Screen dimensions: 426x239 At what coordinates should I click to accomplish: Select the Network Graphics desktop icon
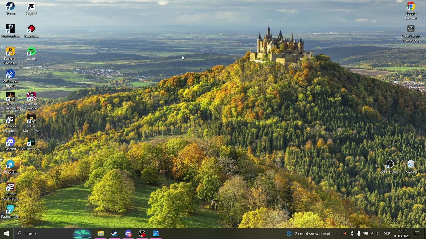point(10,123)
